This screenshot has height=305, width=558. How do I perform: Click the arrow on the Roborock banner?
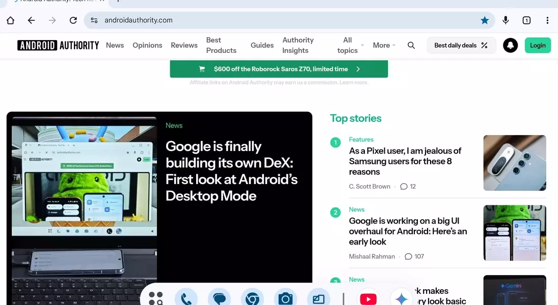coord(358,69)
